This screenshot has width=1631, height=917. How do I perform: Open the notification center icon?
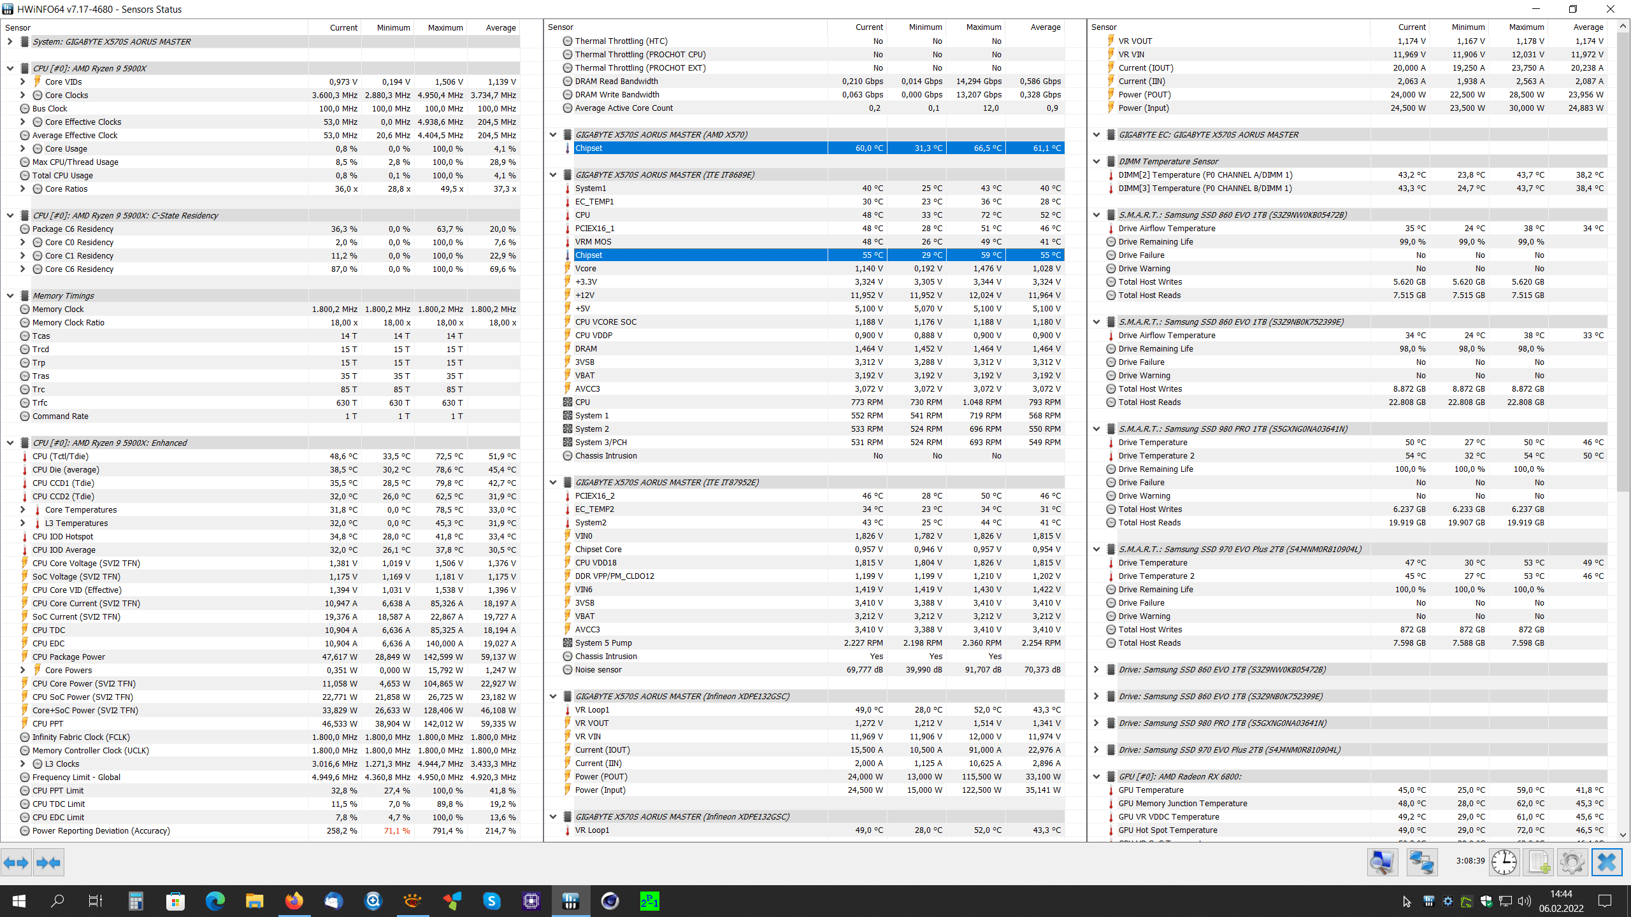point(1605,901)
